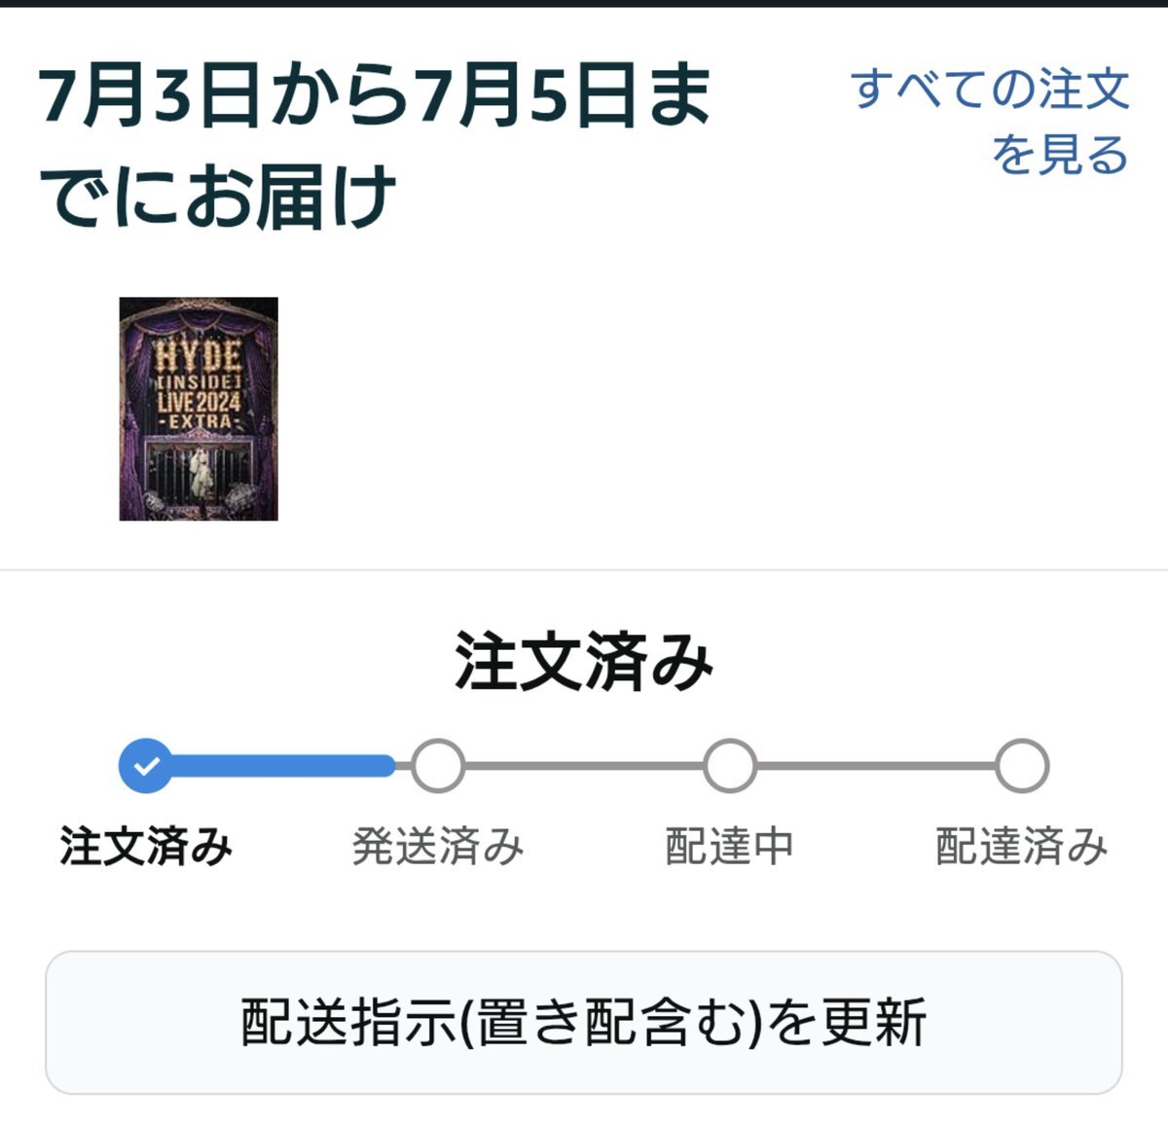
Task: Click the blue filled progress bar segment
Action: [283, 766]
